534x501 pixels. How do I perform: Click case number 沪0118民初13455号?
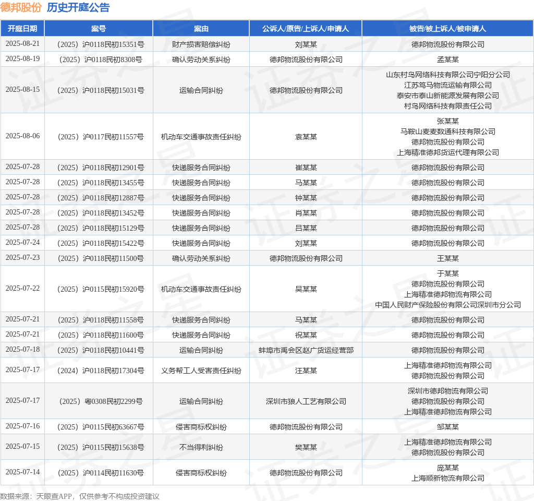pos(101,183)
